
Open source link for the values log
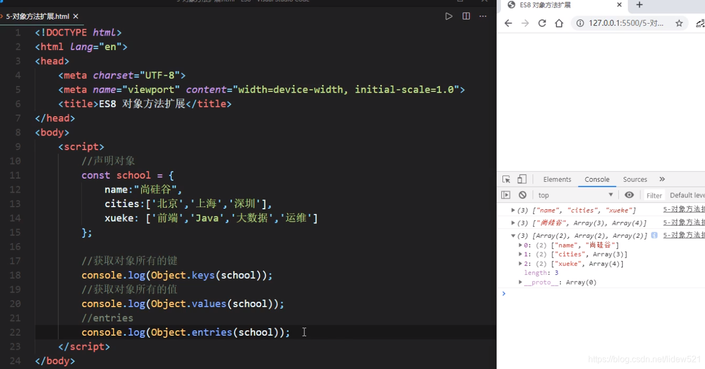684,223
